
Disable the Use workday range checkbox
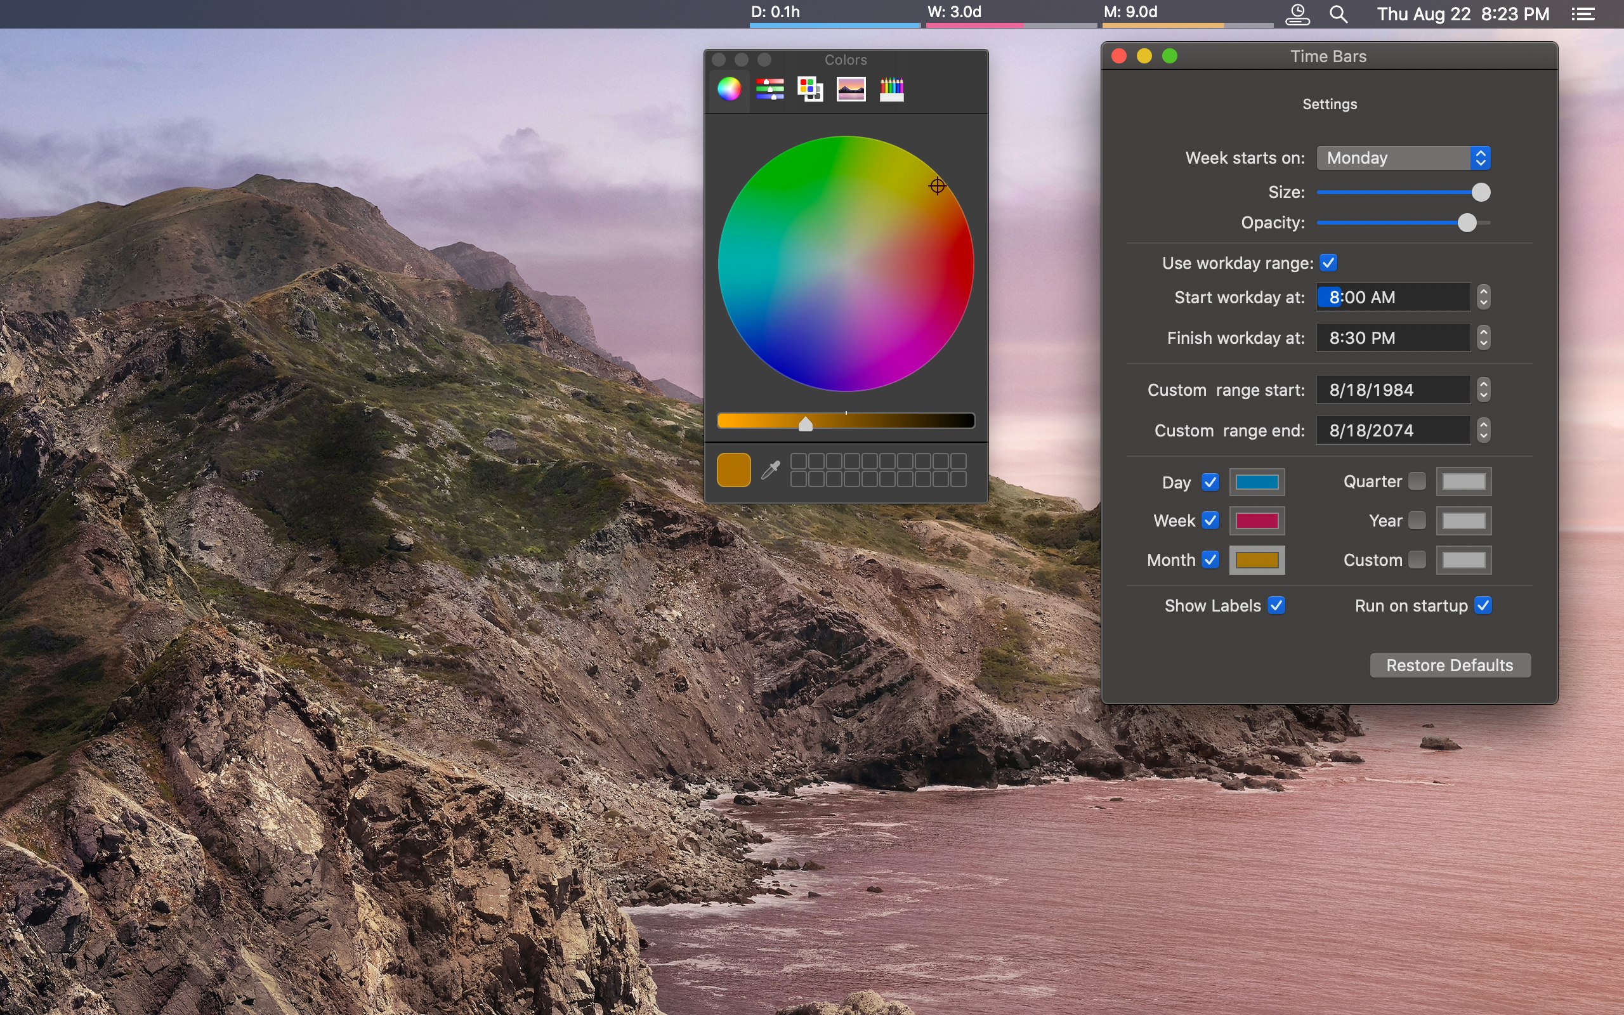click(1328, 263)
